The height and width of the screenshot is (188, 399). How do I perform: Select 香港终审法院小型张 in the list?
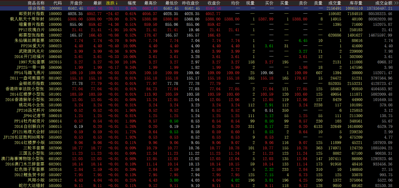(x=25, y=89)
